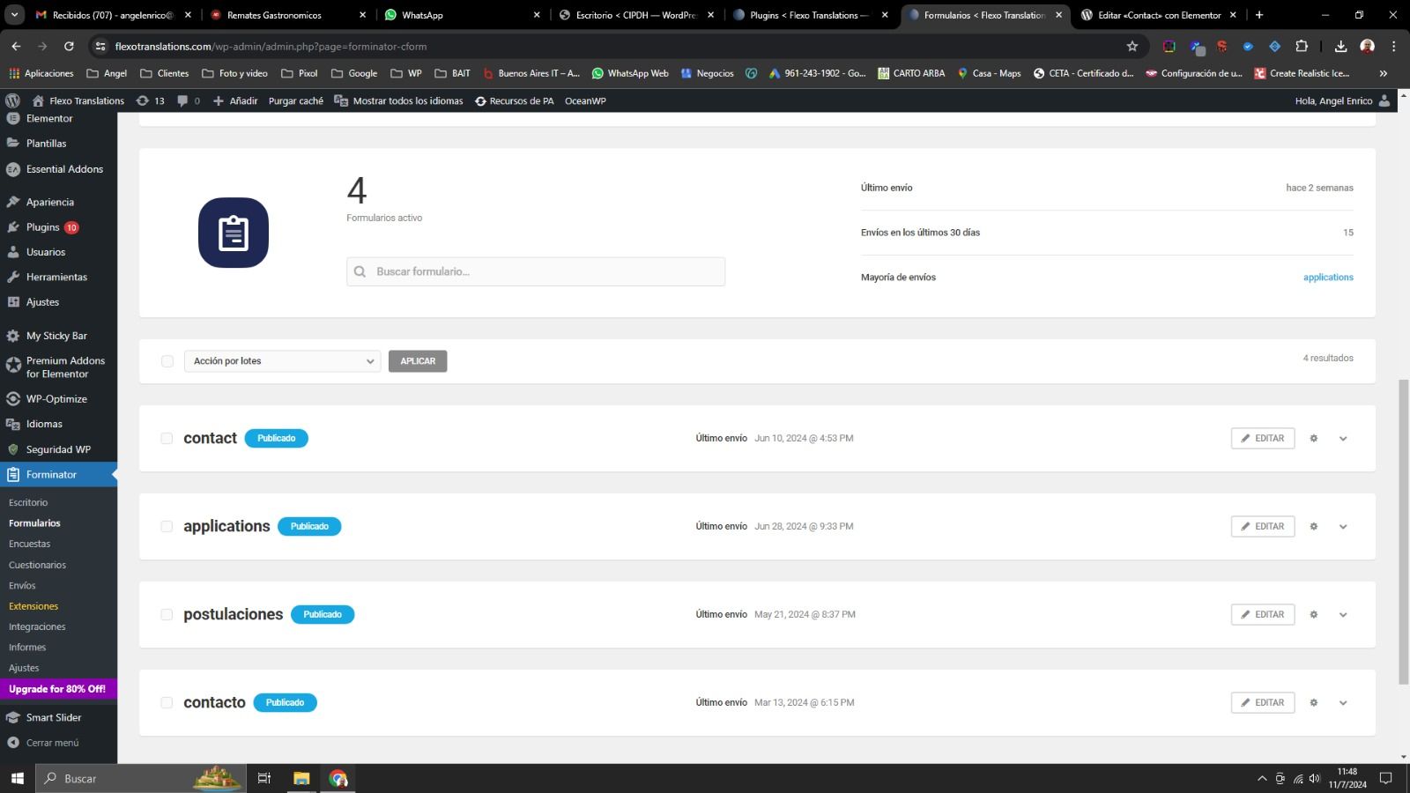Bookmark this page with star icon
This screenshot has height=793, width=1410.
tap(1132, 46)
